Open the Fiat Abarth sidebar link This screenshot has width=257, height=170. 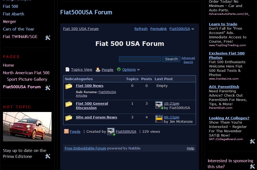pos(13,14)
